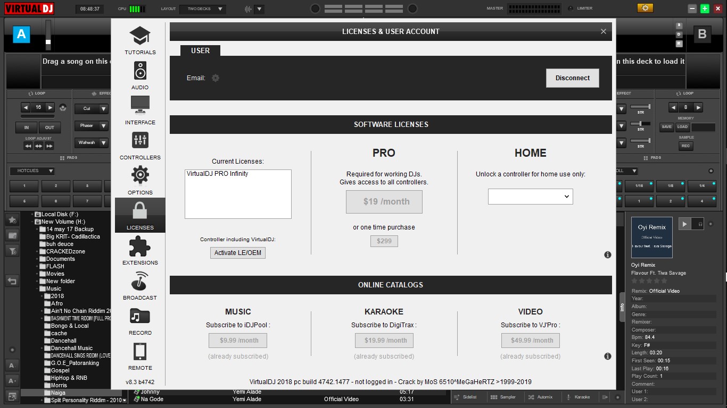Viewport: 727px width, 408px height.
Task: Open settings via top bar gear icon
Action: 645,8
